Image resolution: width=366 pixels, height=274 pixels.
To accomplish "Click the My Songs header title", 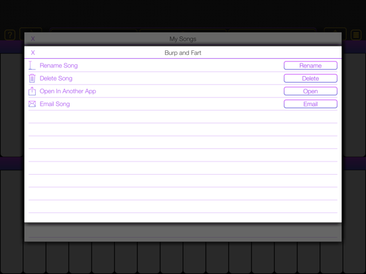I will (x=183, y=39).
